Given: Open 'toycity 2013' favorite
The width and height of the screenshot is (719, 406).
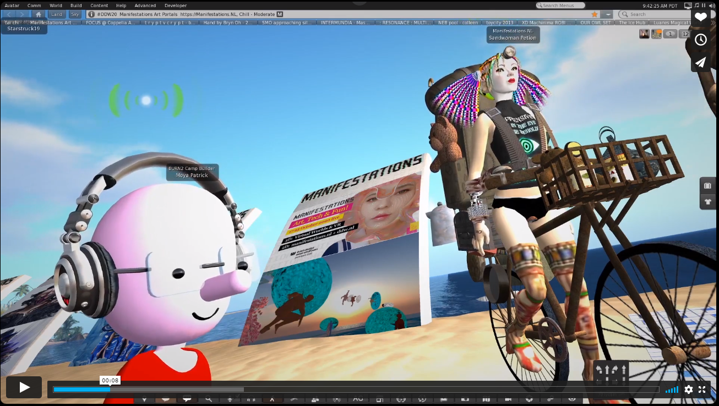Looking at the screenshot, I should click(500, 23).
